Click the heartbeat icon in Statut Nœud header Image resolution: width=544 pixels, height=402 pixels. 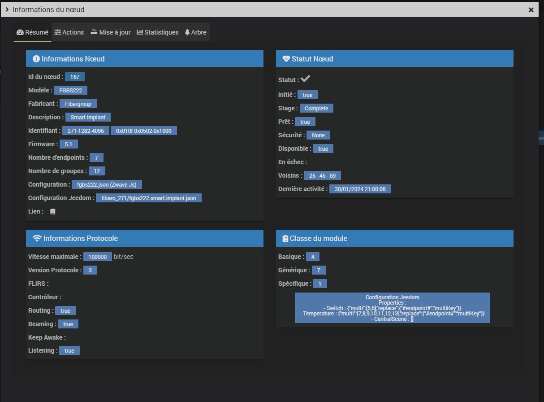coord(286,59)
